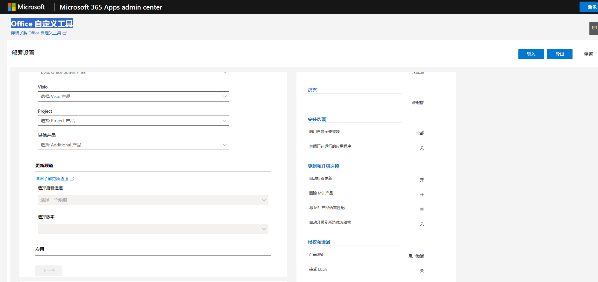This screenshot has height=282, width=598.
Task: Open the 选择 Additional 产品 dropdown
Action: 133,145
